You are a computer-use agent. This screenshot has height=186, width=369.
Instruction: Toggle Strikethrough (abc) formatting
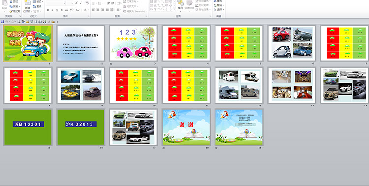click(x=66, y=10)
